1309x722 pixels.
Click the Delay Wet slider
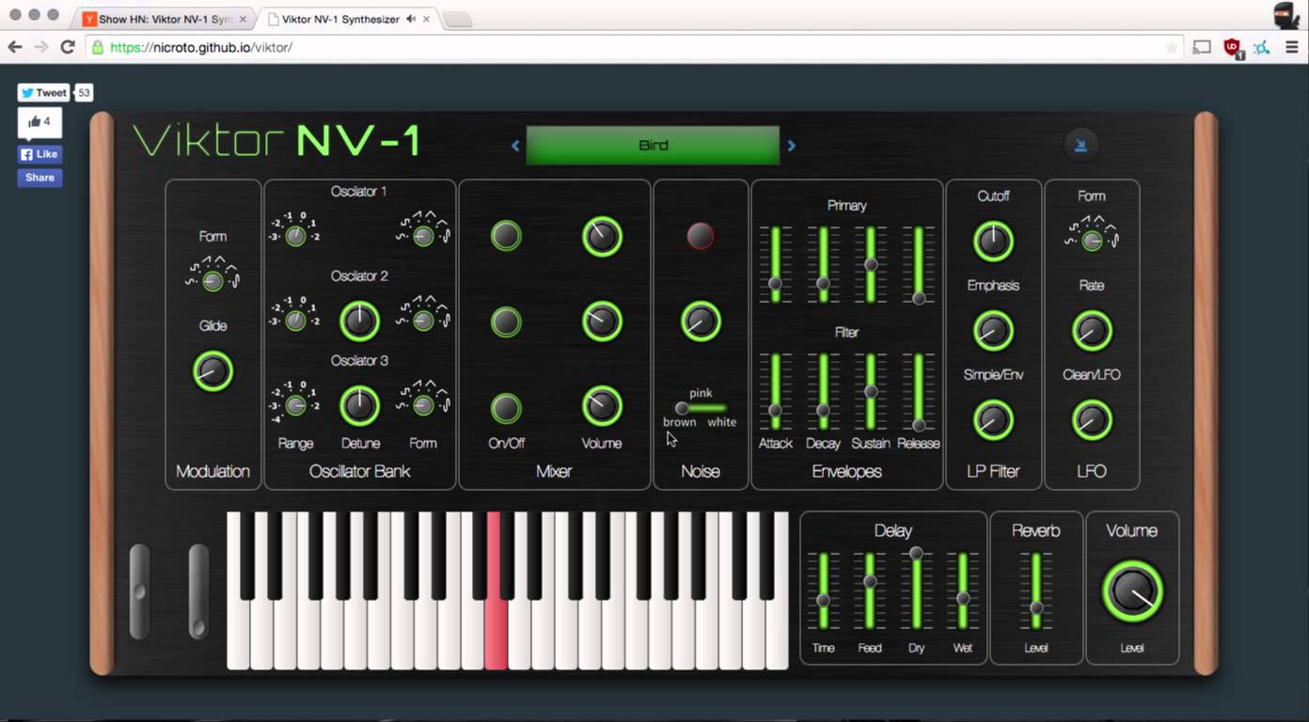(963, 590)
